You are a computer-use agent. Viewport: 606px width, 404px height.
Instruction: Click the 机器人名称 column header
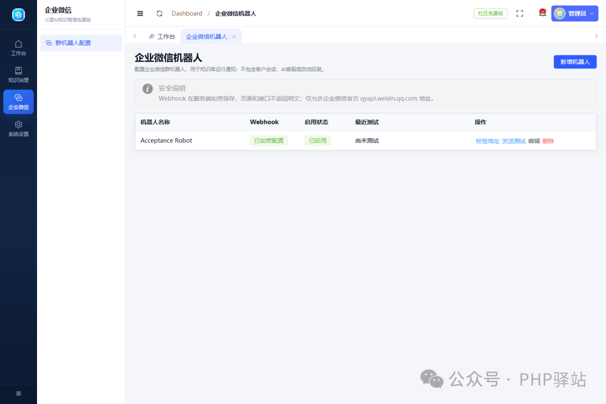(x=155, y=122)
